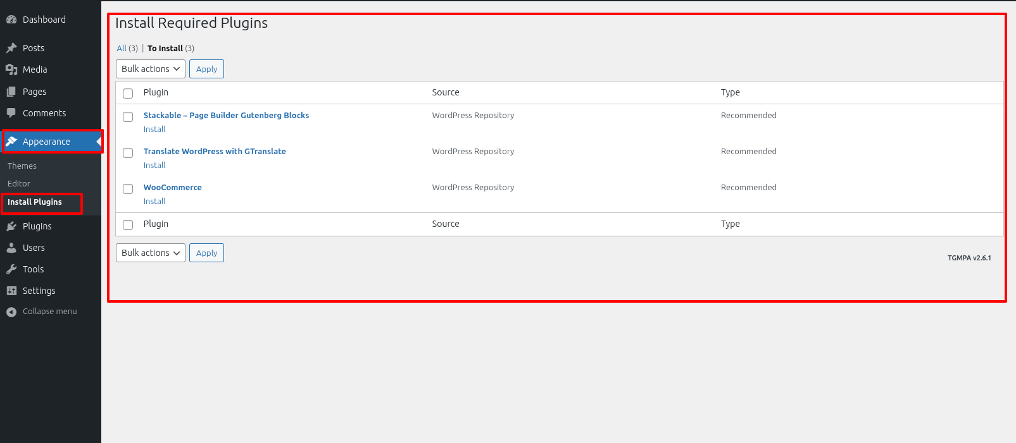
Task: Click the Type column label in footer
Action: 731,224
